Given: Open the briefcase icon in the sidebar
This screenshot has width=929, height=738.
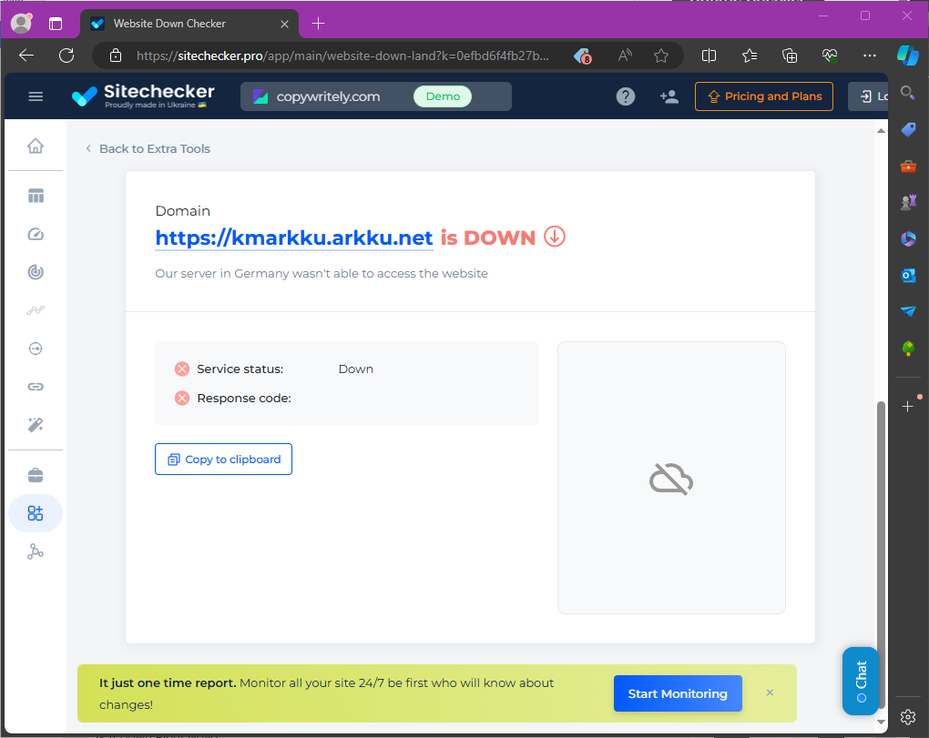Looking at the screenshot, I should click(x=36, y=475).
